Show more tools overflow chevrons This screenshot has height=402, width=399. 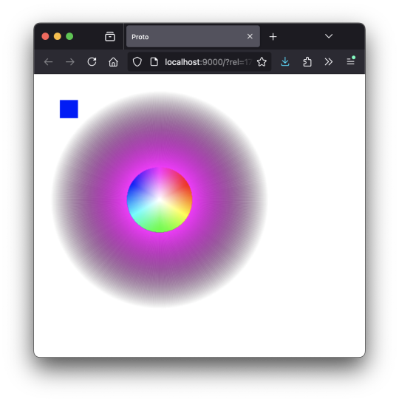click(x=329, y=62)
